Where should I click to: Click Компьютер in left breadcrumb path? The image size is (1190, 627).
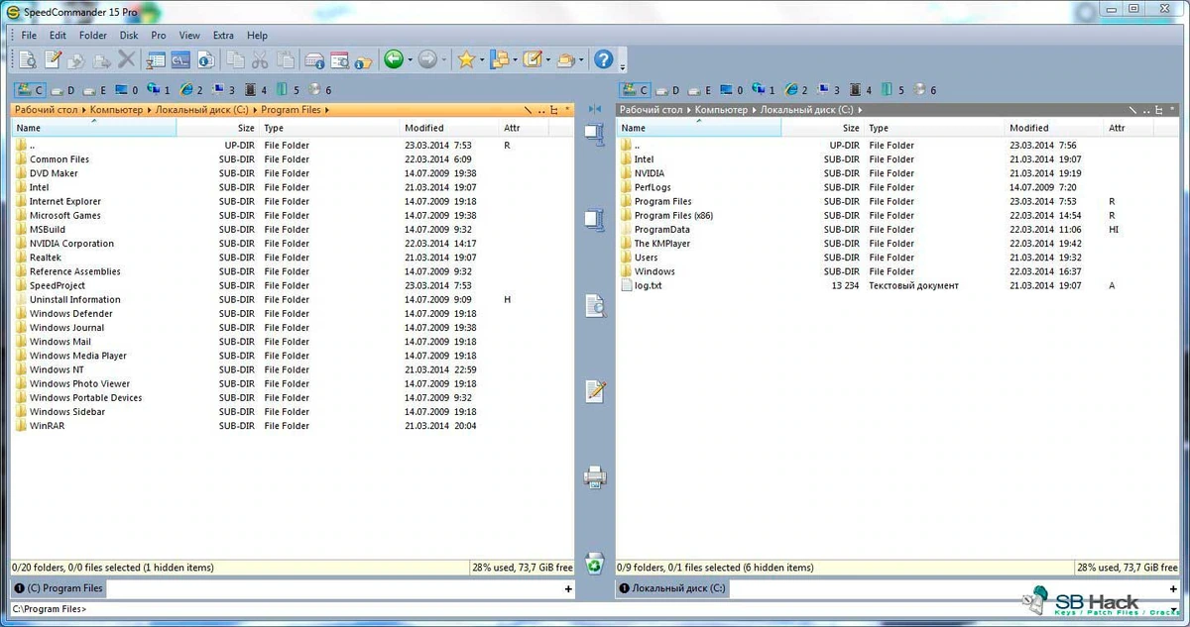pyautogui.click(x=118, y=110)
